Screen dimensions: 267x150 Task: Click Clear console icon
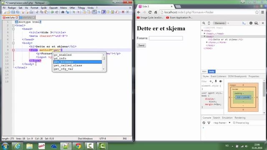pos(204,122)
